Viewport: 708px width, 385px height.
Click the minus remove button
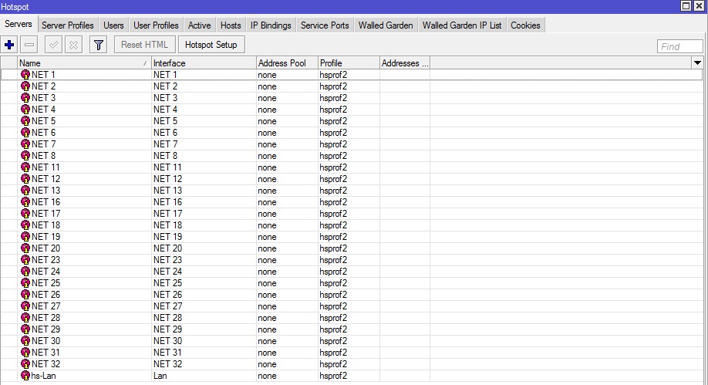point(29,45)
